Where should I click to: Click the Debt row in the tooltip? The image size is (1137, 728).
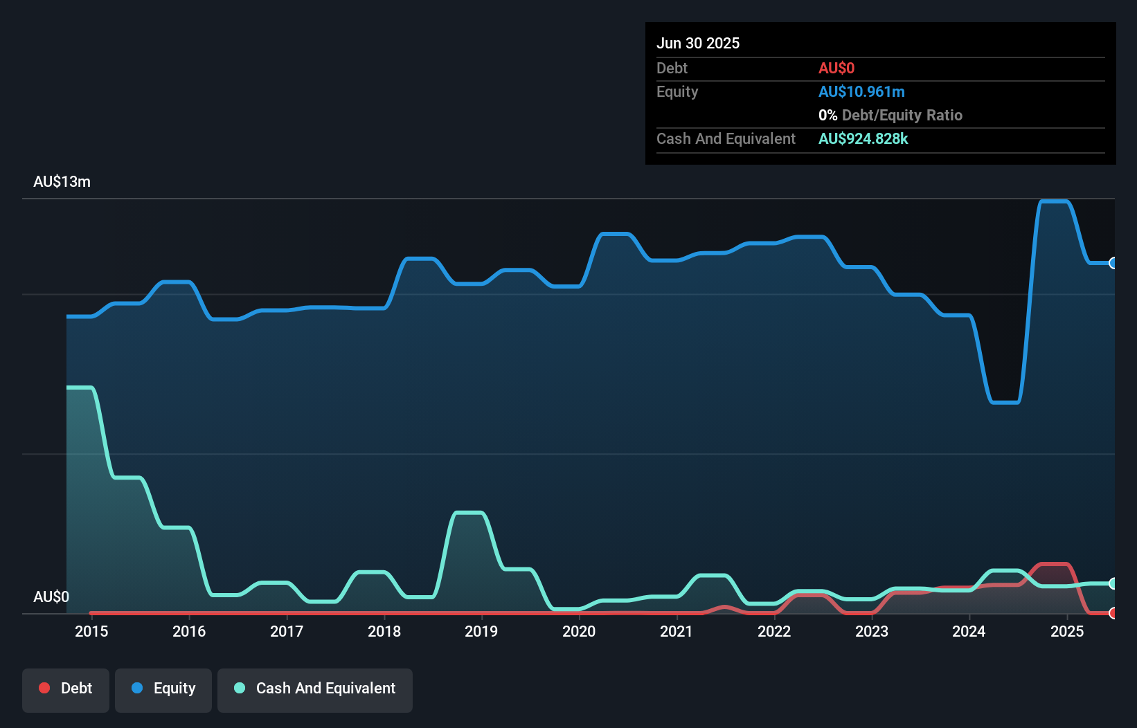pos(672,69)
